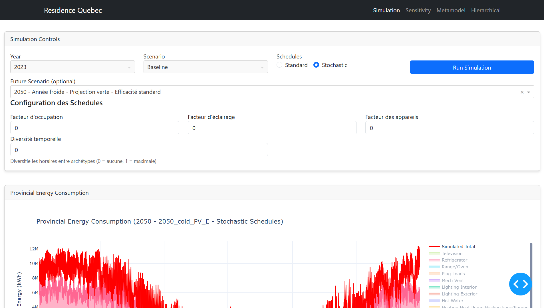This screenshot has height=308, width=544.
Task: Clear the Future Scenario selection with the x
Action: coord(522,92)
